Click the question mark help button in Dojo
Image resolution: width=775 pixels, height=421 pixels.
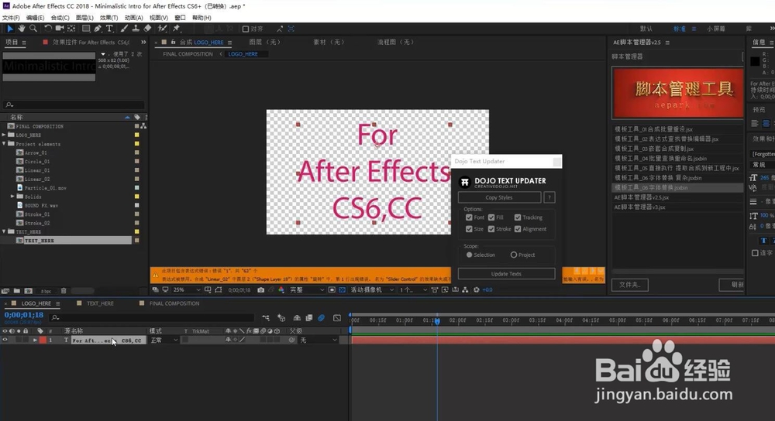click(x=549, y=197)
